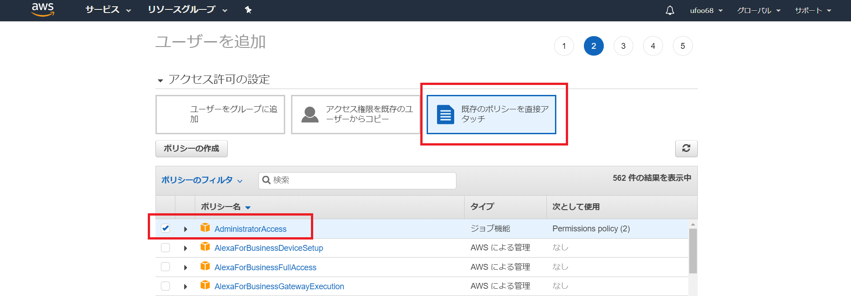
Task: Select wizard step 2 circle
Action: point(593,46)
